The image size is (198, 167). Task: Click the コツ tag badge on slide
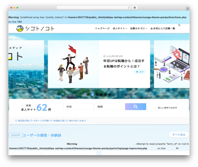click(x=140, y=72)
